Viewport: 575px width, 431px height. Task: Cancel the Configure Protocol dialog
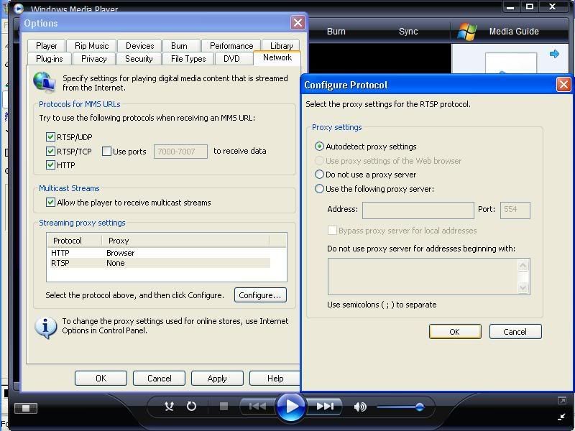tap(515, 332)
